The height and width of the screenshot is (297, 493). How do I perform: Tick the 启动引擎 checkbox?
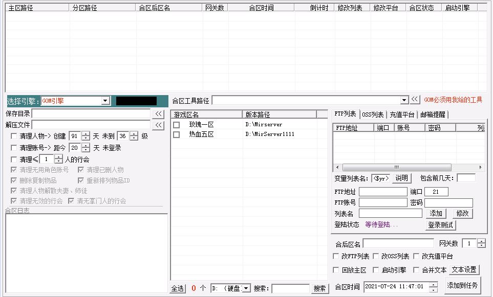pos(376,270)
